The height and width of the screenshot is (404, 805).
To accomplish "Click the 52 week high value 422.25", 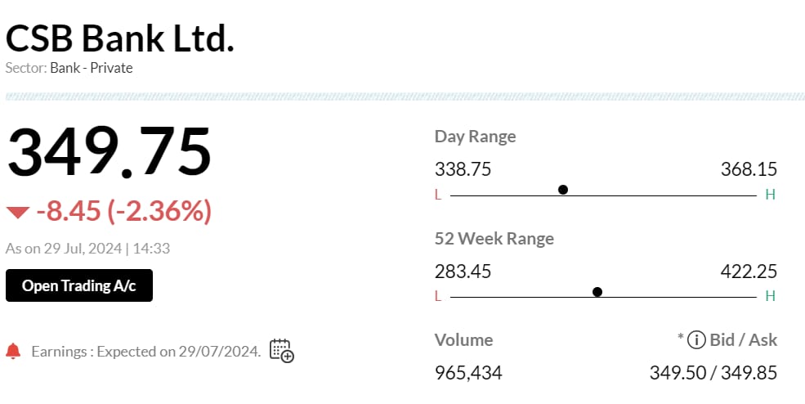I will [x=749, y=272].
